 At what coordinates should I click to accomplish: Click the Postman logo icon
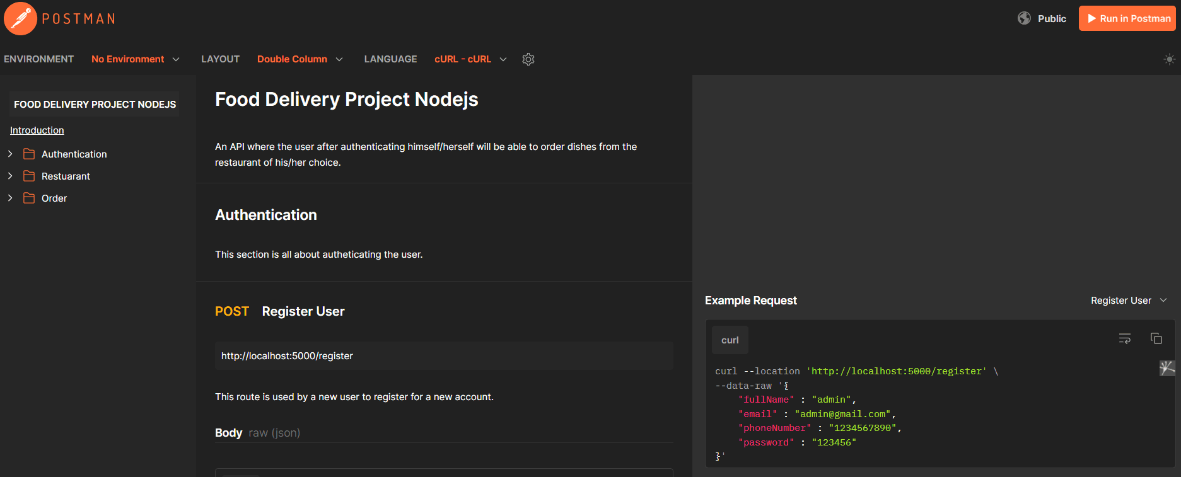pos(21,18)
